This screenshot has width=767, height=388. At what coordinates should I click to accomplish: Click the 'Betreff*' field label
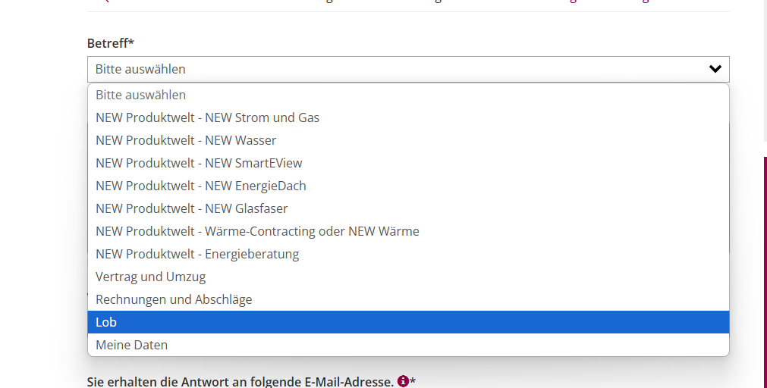click(x=111, y=43)
